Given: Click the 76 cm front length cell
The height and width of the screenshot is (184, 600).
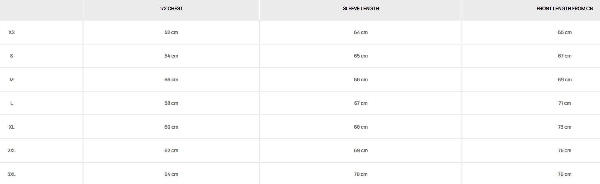Looking at the screenshot, I should coord(564,174).
